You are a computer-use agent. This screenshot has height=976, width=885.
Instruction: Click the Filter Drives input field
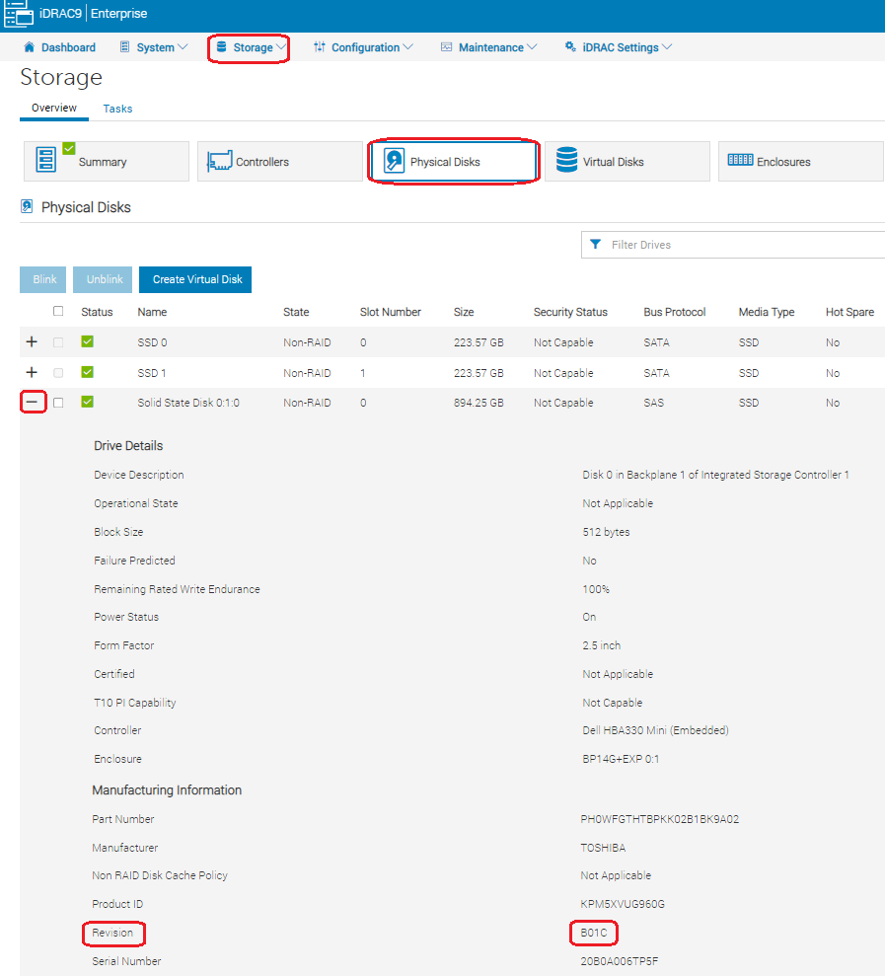[x=733, y=245]
